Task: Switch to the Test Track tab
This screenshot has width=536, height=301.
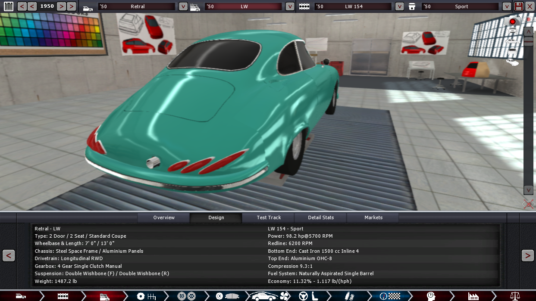Action: click(268, 217)
